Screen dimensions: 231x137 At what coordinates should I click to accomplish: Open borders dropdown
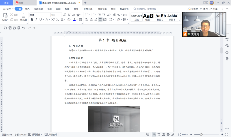click(x=127, y=19)
